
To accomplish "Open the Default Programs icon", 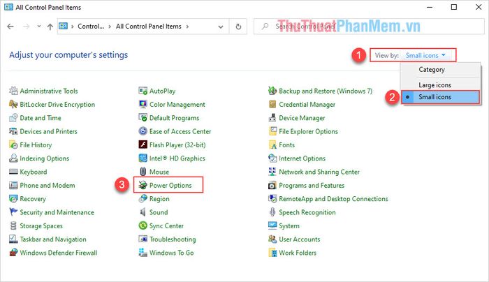I will click(143, 118).
